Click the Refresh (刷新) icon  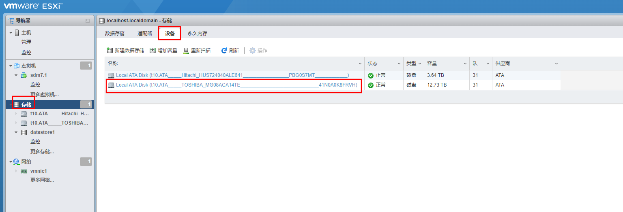click(x=224, y=51)
